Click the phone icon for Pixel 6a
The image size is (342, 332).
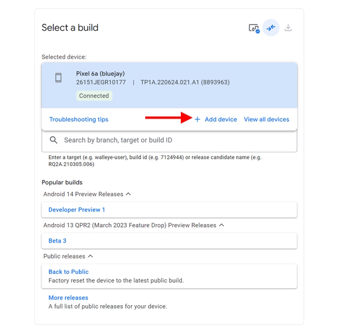point(58,78)
